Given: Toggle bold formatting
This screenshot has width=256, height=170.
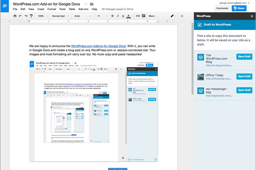Looking at the screenshot, I should pos(112,16).
